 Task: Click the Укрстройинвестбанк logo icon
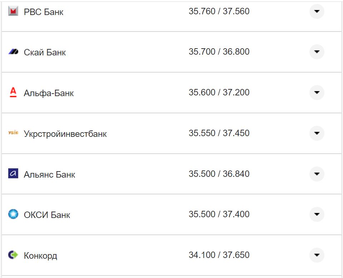coord(13,133)
